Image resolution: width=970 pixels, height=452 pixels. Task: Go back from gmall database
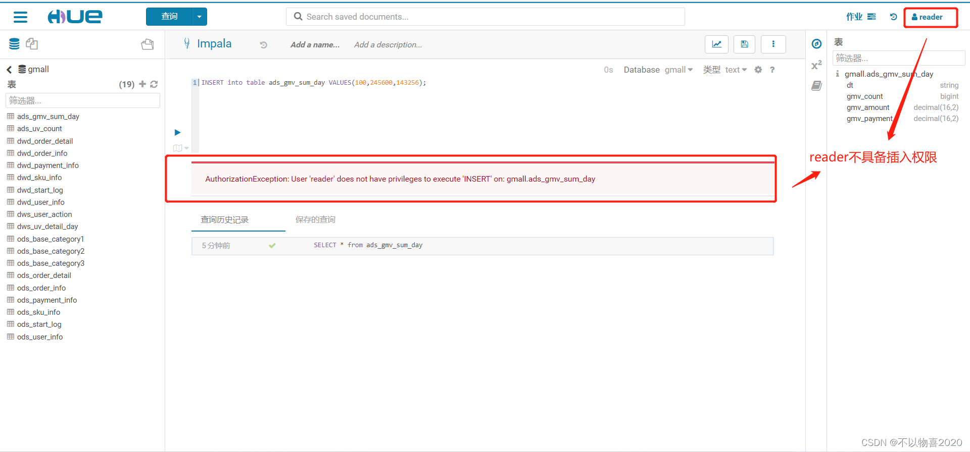(x=9, y=70)
